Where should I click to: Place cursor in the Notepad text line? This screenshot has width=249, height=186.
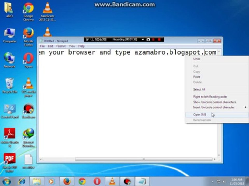[128, 52]
